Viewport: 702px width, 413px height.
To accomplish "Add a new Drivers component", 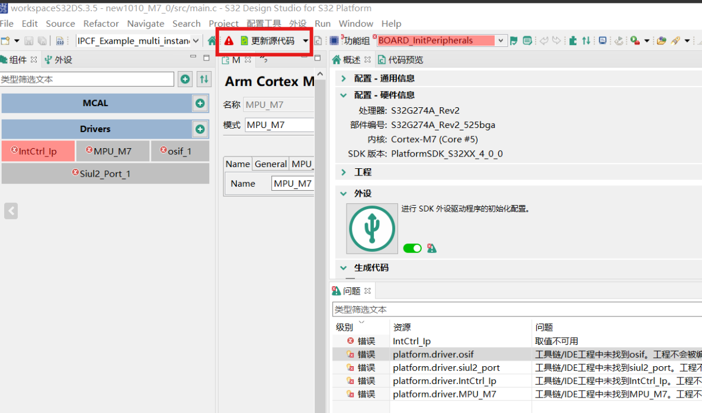I will pyautogui.click(x=200, y=129).
